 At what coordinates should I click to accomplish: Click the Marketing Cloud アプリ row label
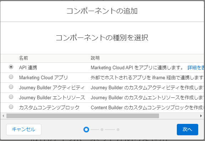[43, 77]
